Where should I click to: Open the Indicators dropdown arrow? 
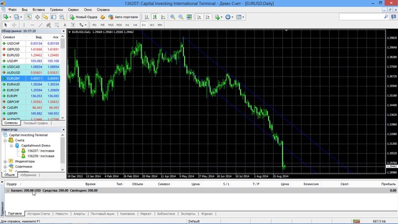click(x=221, y=17)
